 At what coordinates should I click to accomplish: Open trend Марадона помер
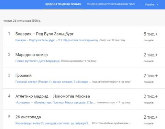tap(32, 55)
